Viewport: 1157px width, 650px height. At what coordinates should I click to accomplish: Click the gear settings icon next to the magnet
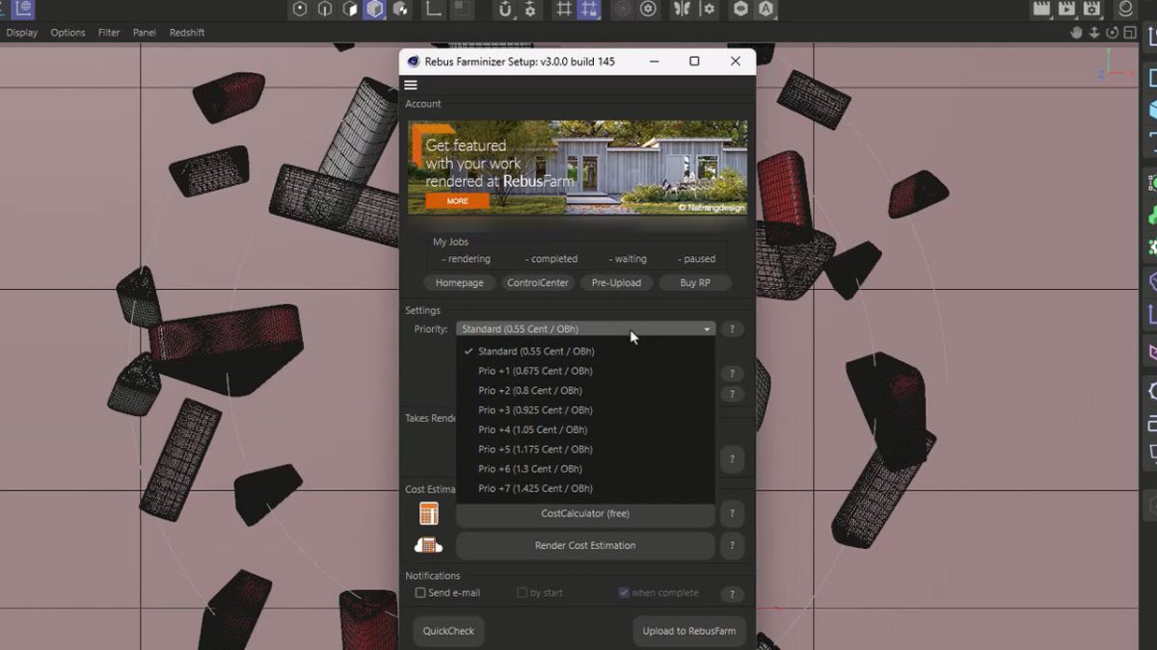click(x=531, y=11)
